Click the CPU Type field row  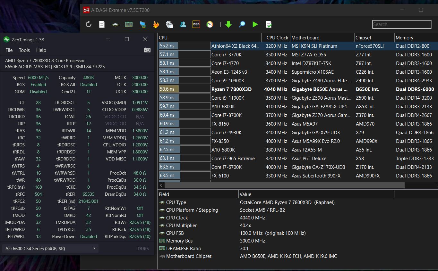click(x=298, y=202)
